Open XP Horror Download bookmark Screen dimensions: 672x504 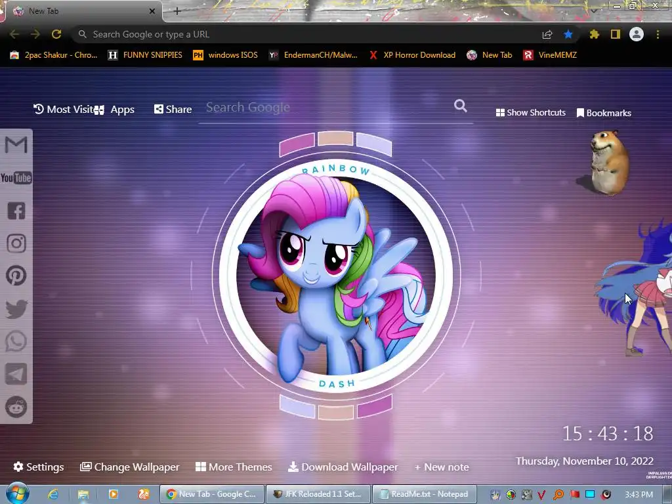coord(412,55)
